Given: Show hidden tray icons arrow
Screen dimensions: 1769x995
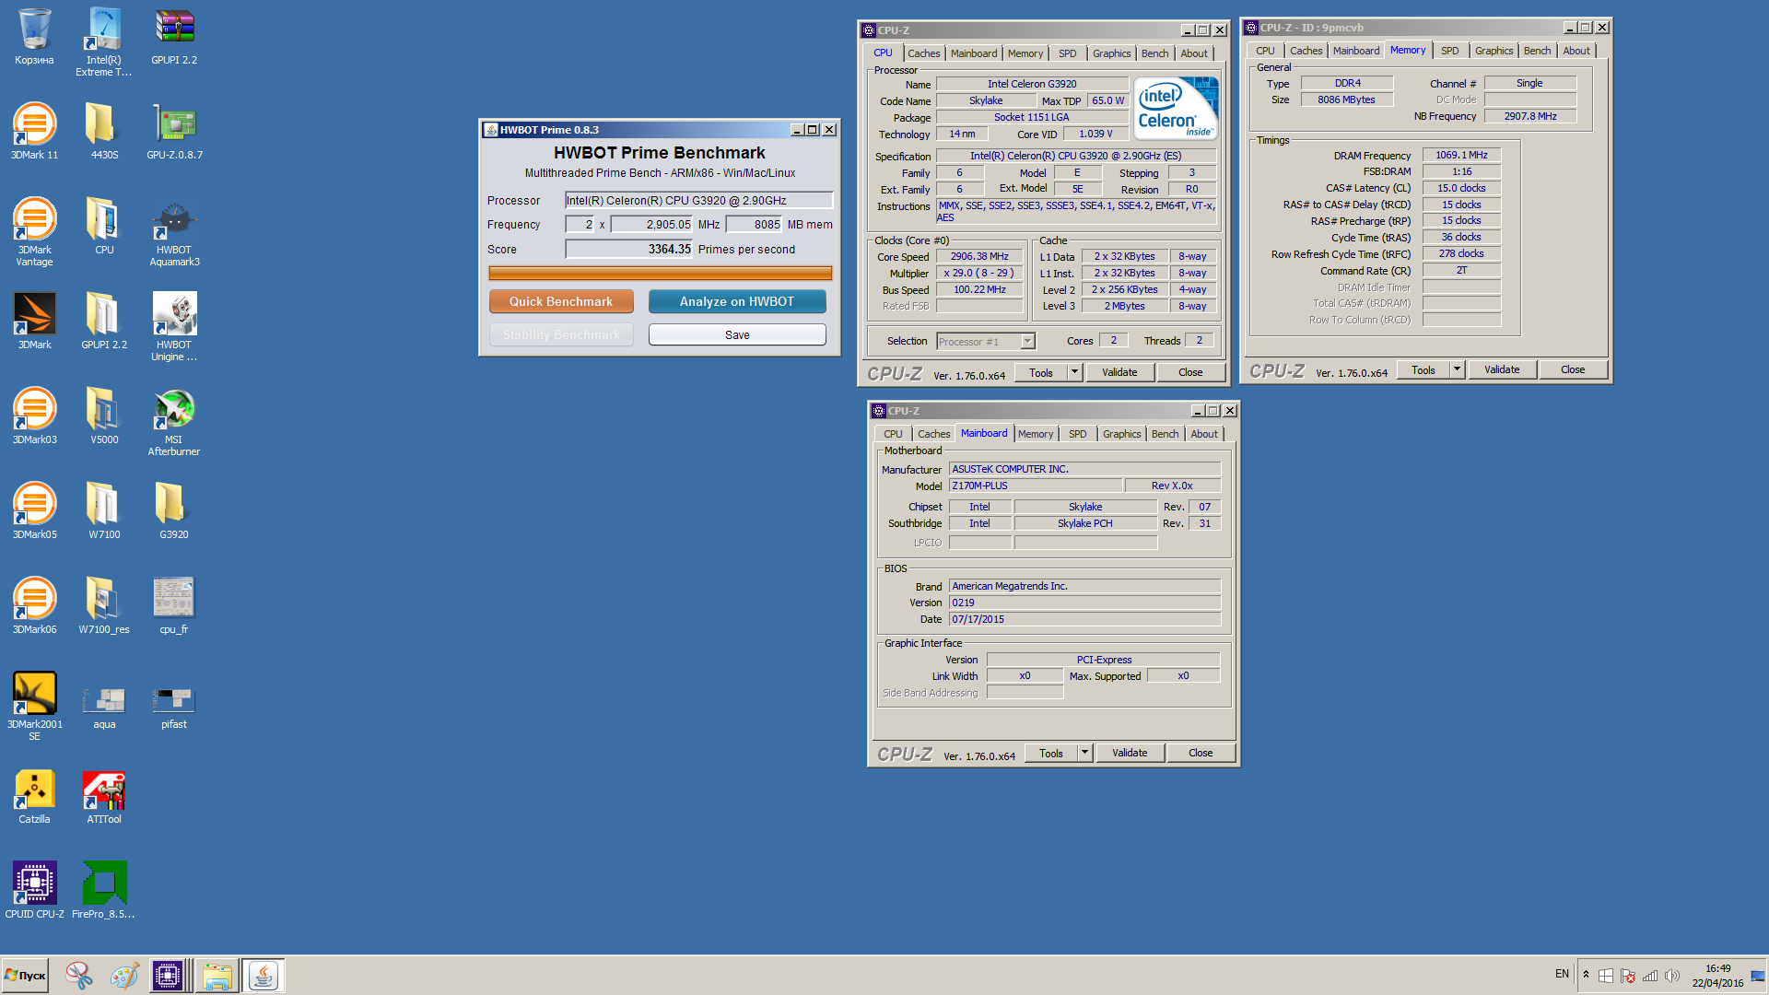Looking at the screenshot, I should click(1586, 975).
